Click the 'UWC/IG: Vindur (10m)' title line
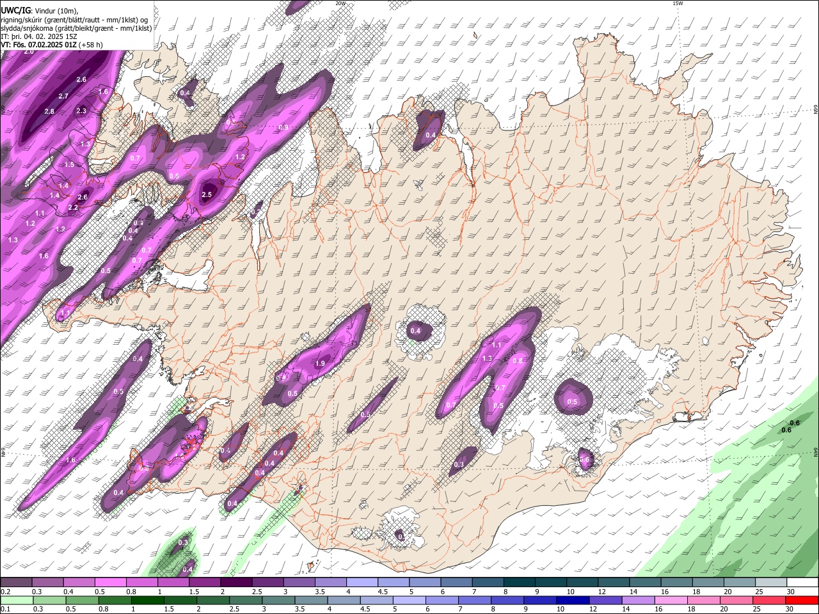The height and width of the screenshot is (614, 819). click(40, 10)
